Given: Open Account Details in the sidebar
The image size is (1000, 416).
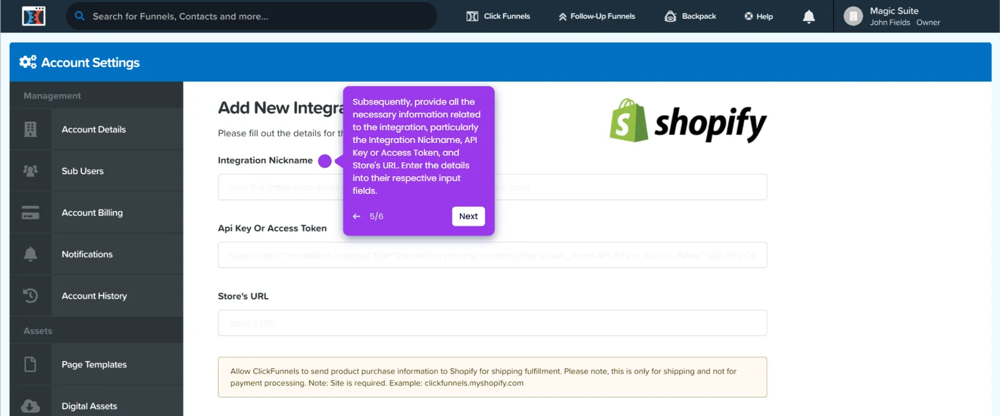Looking at the screenshot, I should coord(96,130).
